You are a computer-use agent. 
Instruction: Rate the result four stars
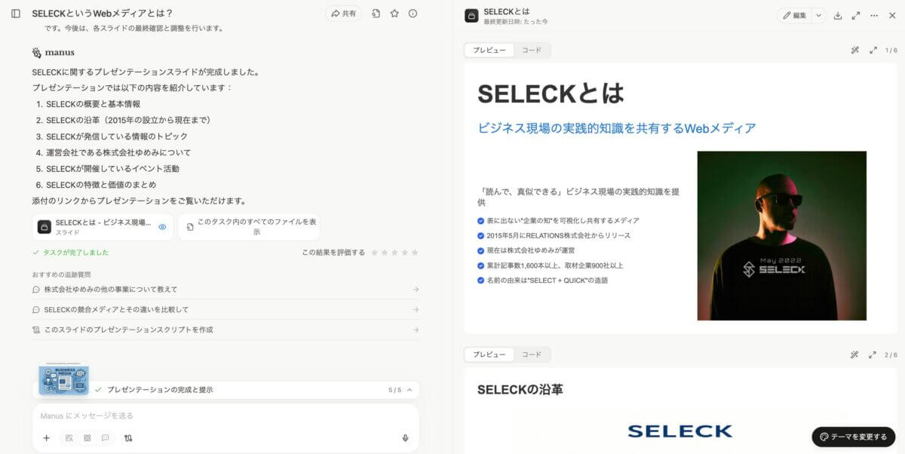click(x=404, y=253)
